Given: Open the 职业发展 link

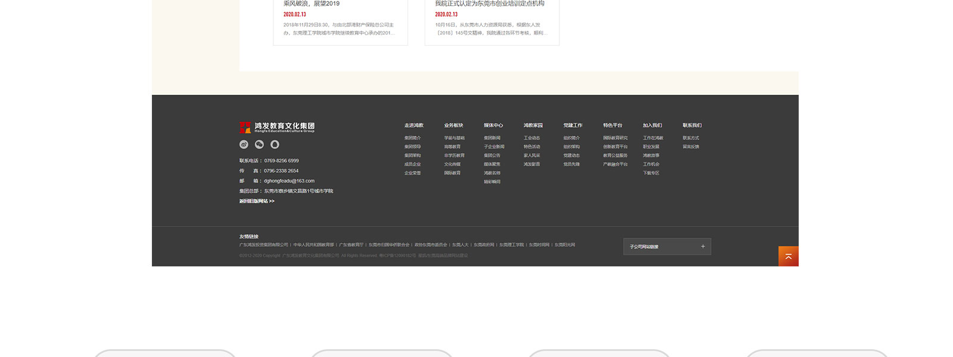Looking at the screenshot, I should click(x=651, y=147).
